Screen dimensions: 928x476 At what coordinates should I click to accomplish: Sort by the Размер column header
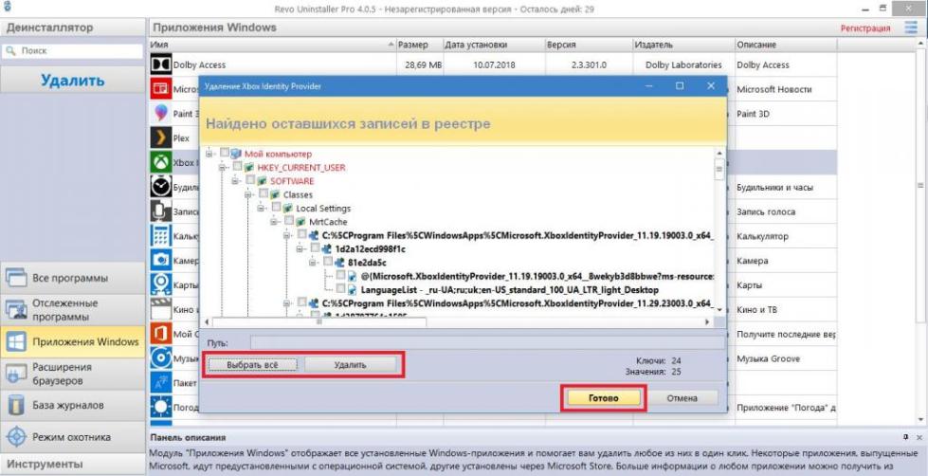click(x=420, y=45)
